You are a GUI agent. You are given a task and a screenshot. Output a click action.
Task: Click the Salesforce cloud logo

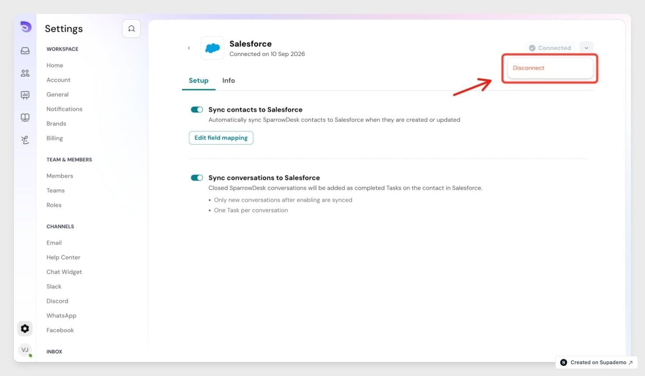(213, 48)
